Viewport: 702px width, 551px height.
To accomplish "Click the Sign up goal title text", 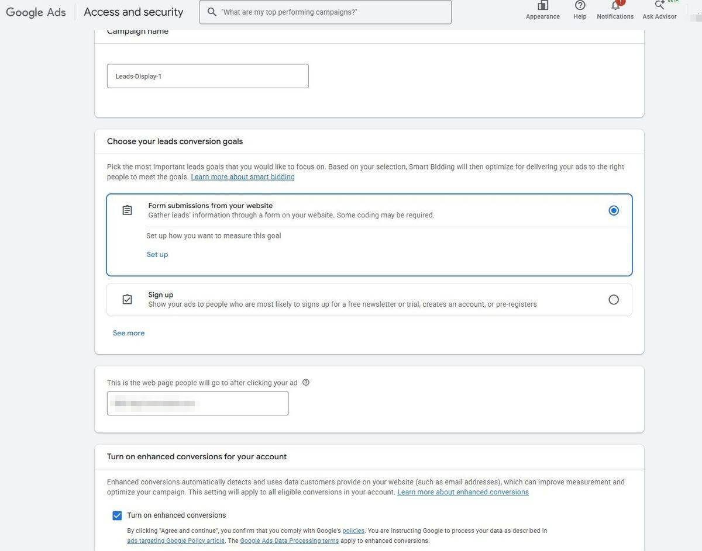I will (x=161, y=295).
